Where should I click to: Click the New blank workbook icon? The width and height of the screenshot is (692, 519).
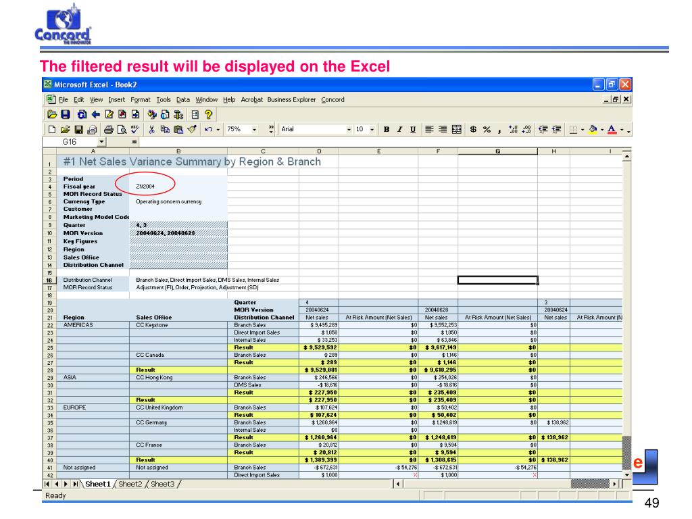pos(51,129)
